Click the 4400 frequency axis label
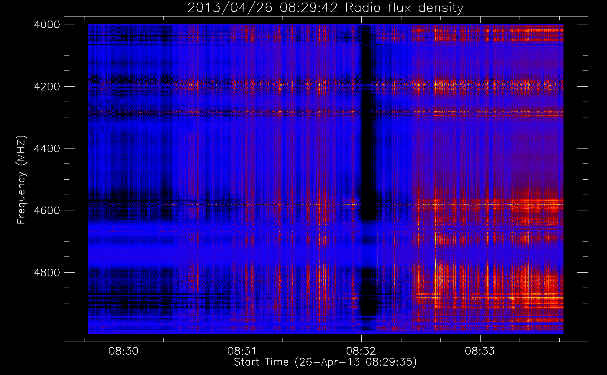The height and width of the screenshot is (375, 607). (x=47, y=148)
